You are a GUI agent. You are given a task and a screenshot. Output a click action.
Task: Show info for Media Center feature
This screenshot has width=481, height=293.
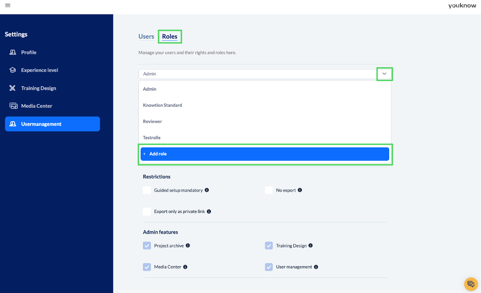(x=185, y=267)
